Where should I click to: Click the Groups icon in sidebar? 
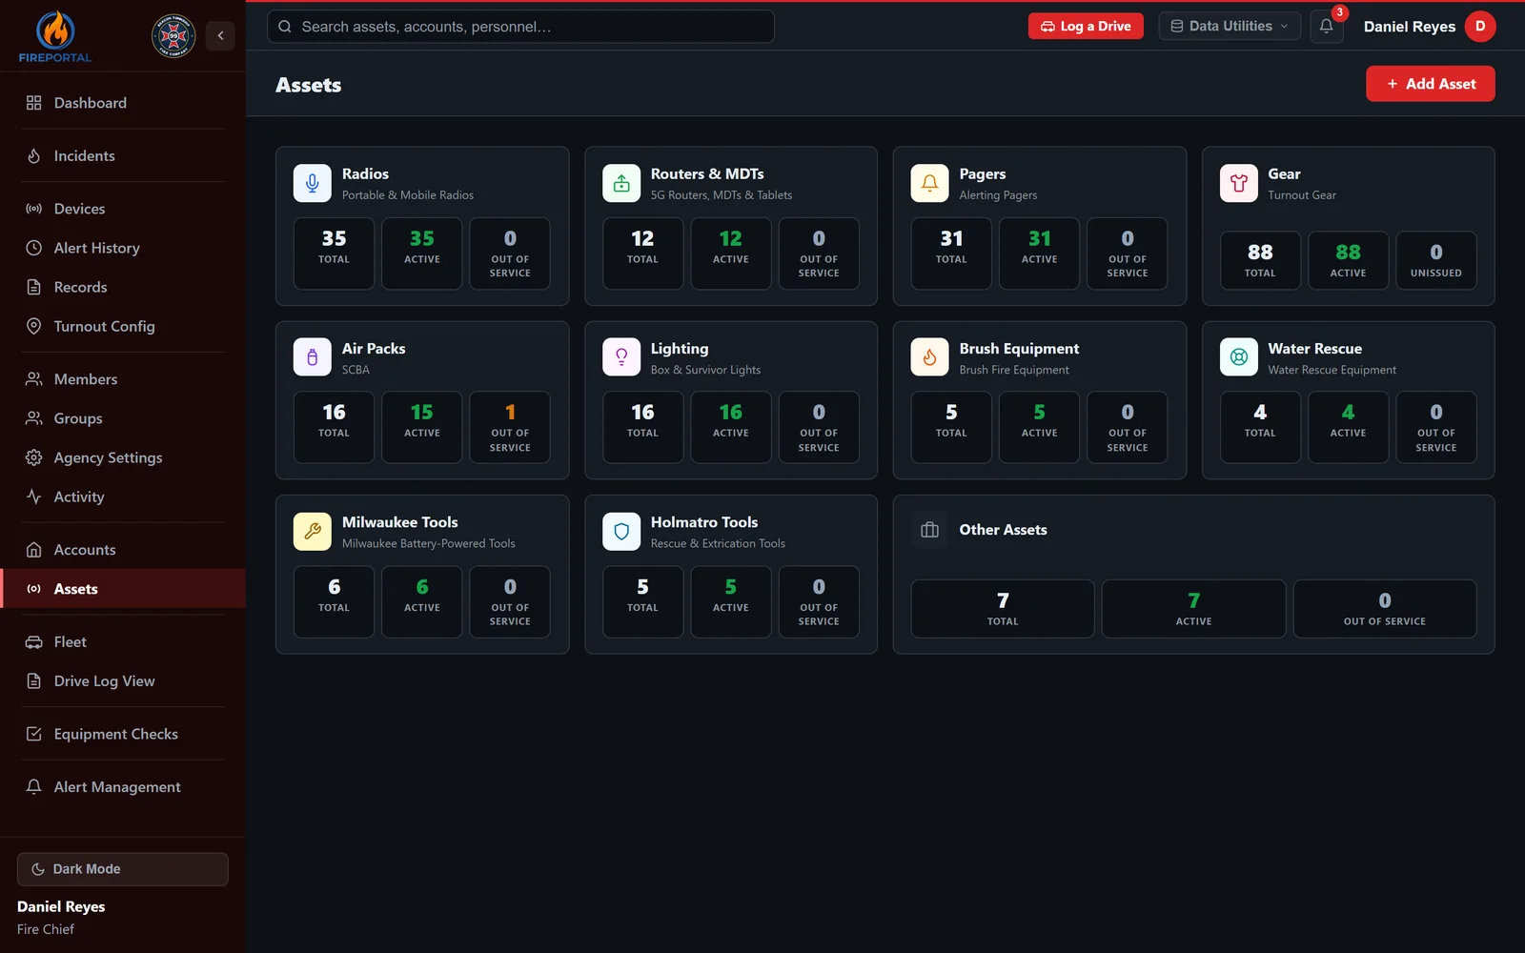coord(34,418)
